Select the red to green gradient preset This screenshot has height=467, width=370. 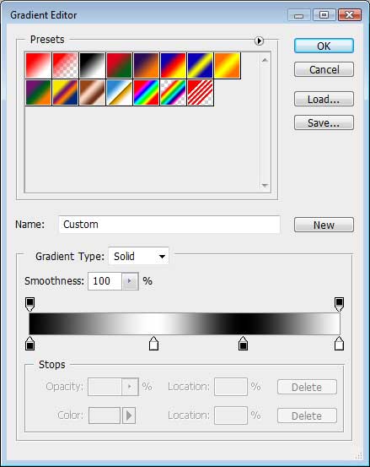pyautogui.click(x=119, y=66)
